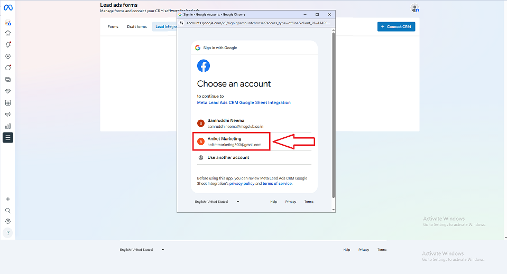Viewport: 507px width, 274px height.
Task: Choose the Samruddhi Neema account
Action: [x=235, y=124]
